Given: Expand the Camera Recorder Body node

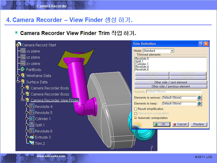Looking at the screenshot, I should click(x=22, y=88).
